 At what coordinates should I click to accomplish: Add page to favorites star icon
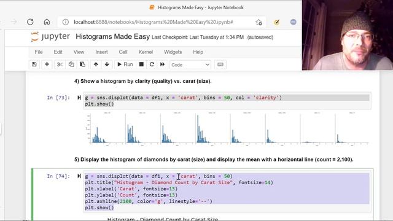259,22
